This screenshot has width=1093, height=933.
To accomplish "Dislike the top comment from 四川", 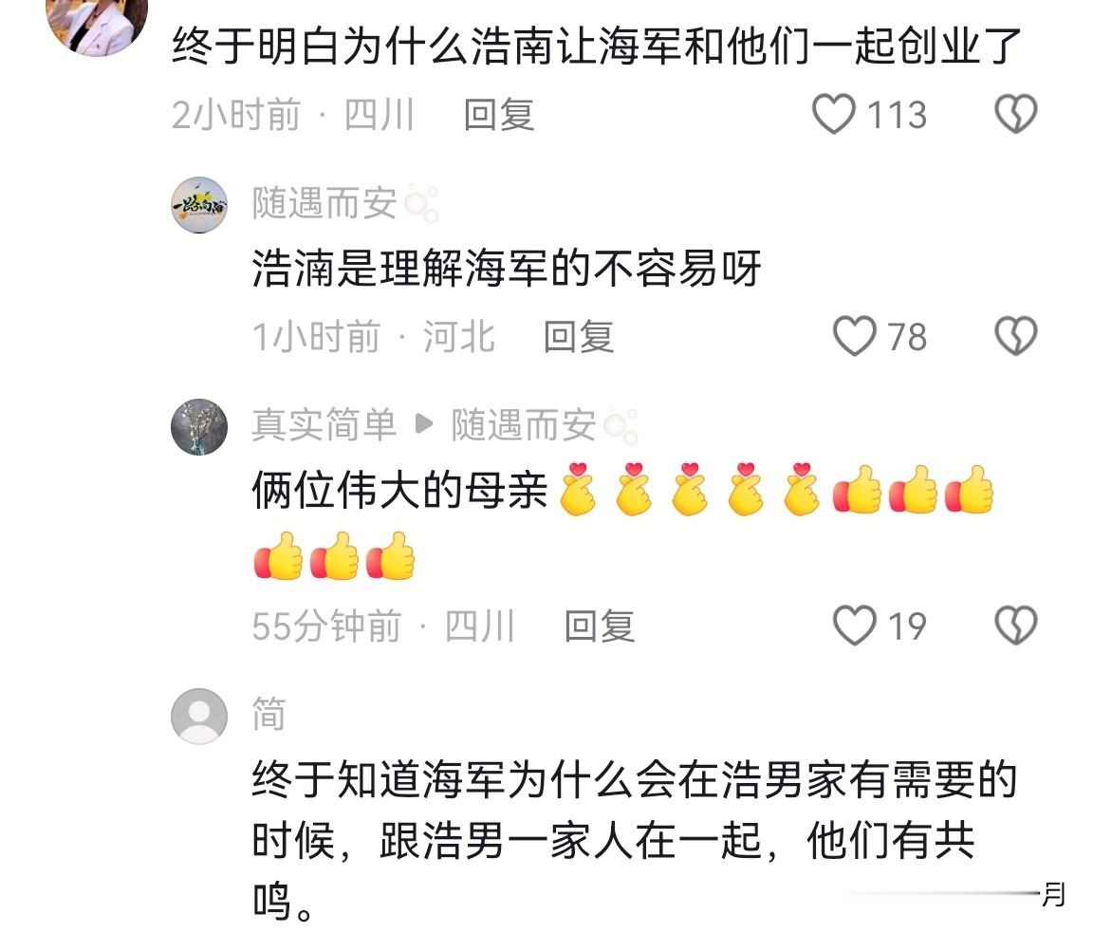I will coord(1015,114).
